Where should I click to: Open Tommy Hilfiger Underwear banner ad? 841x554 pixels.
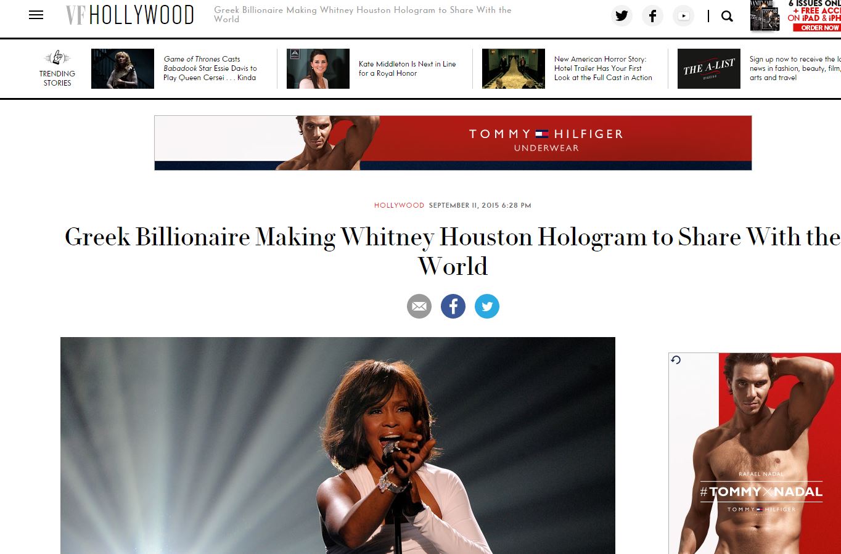tap(453, 143)
